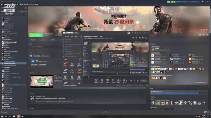Click the streamer avatar in streaming window

[x=128, y=33]
